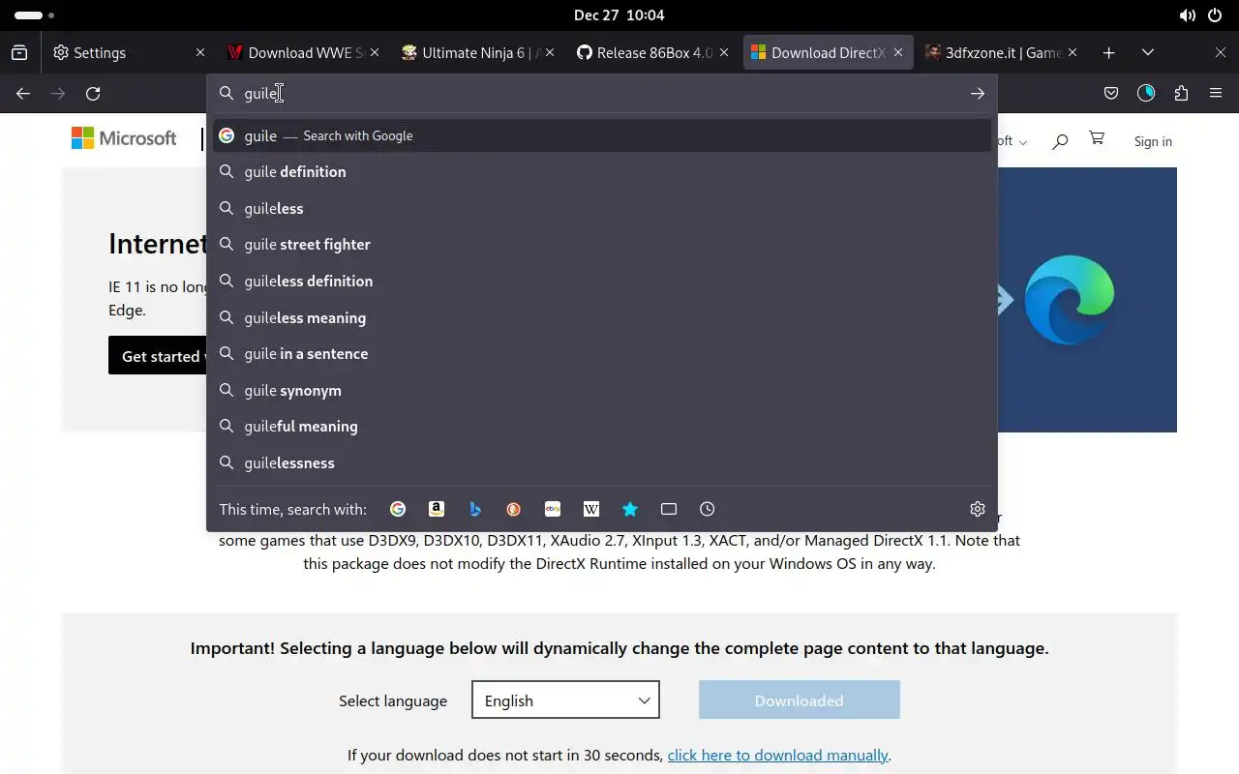Open the Extensions puzzle icon

[x=1181, y=93]
